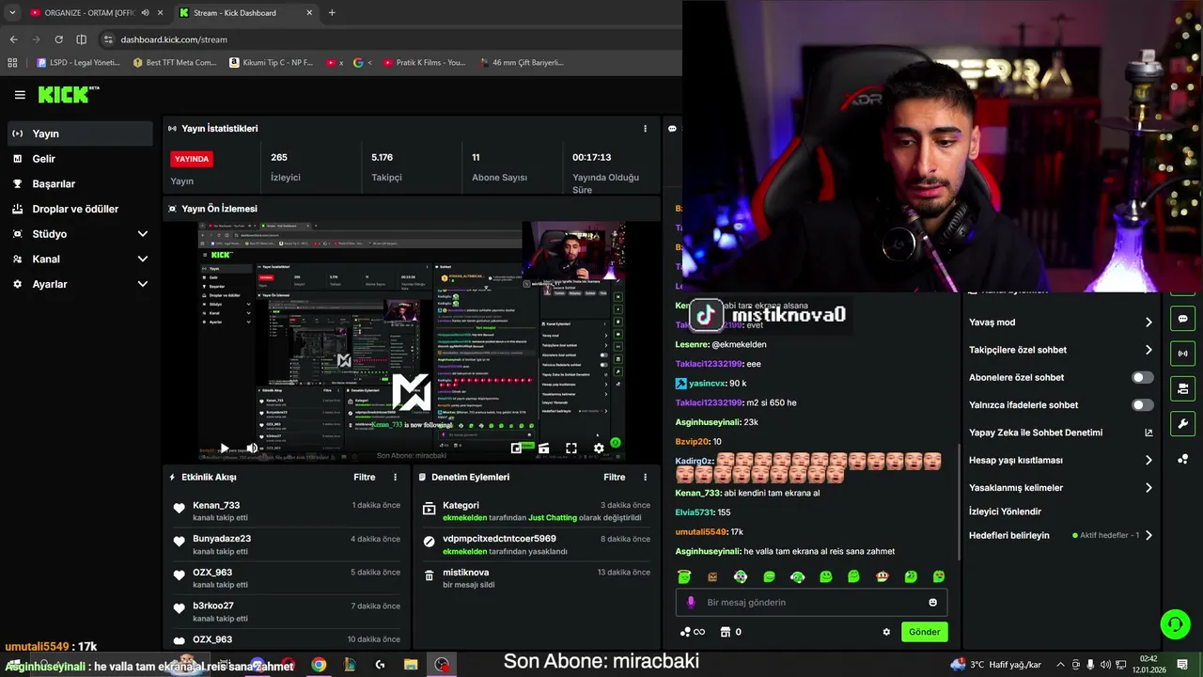Click the trash icon beside mistiknova
The image size is (1203, 677).
coord(429,575)
